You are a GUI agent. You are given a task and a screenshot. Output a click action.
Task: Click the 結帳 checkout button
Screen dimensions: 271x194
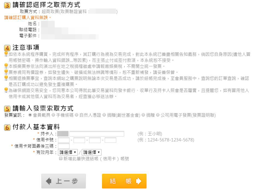(124, 181)
